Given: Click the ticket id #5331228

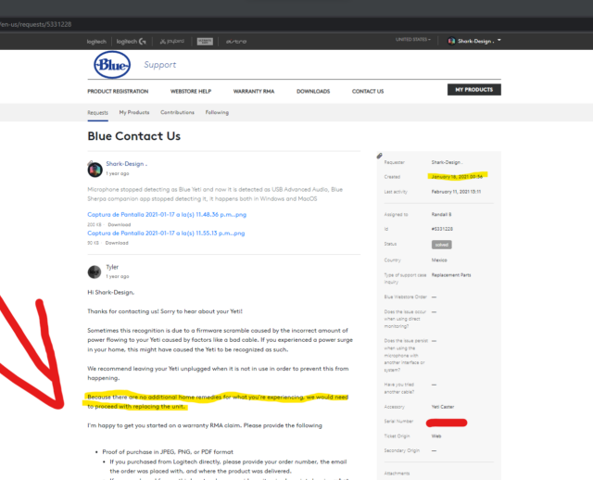Looking at the screenshot, I should [442, 229].
